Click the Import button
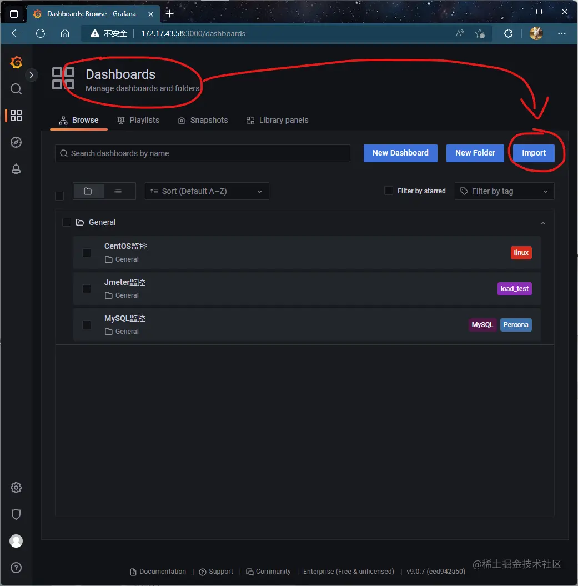This screenshot has width=578, height=586. (534, 153)
